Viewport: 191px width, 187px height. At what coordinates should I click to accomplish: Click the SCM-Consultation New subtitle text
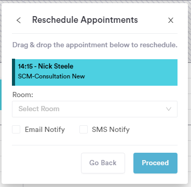[x=51, y=76]
